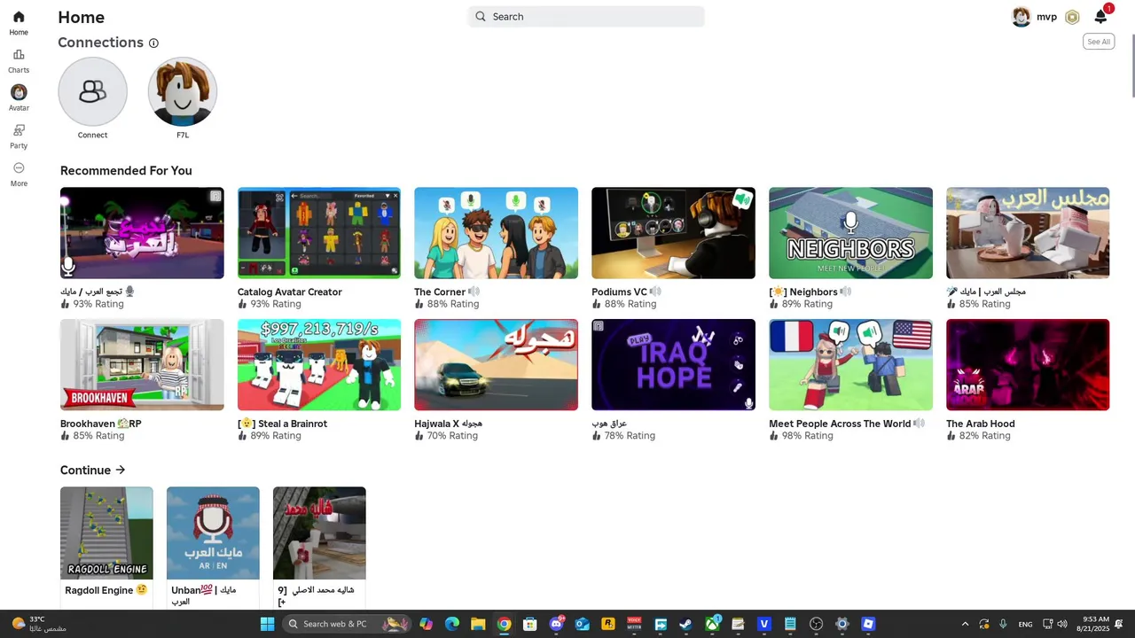The width and height of the screenshot is (1135, 638).
Task: Open the Neighbors game thumbnail
Action: (x=850, y=233)
